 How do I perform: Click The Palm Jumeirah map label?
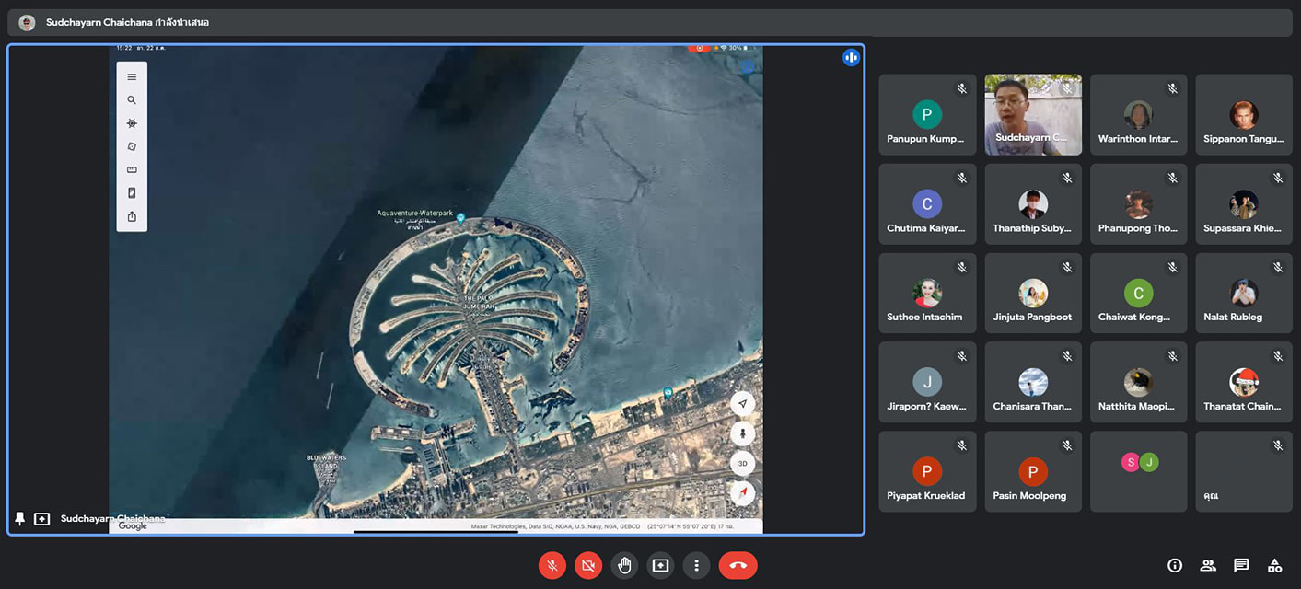pos(479,302)
